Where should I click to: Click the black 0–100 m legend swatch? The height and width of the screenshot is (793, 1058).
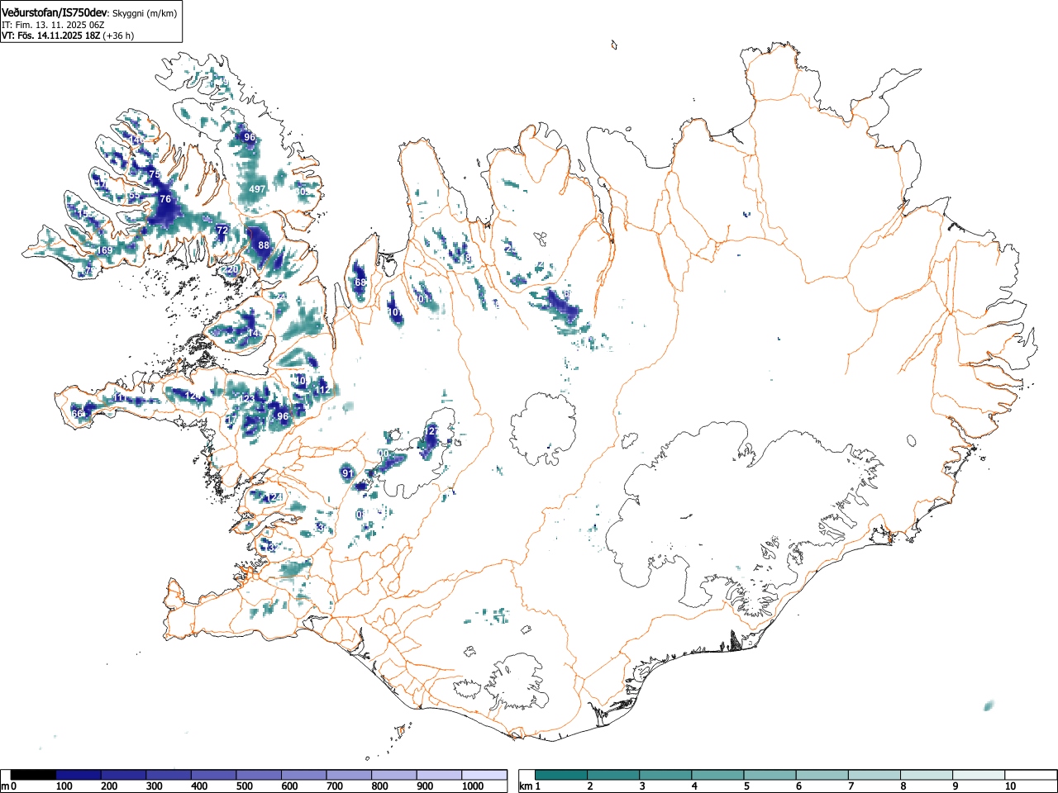coord(34,775)
